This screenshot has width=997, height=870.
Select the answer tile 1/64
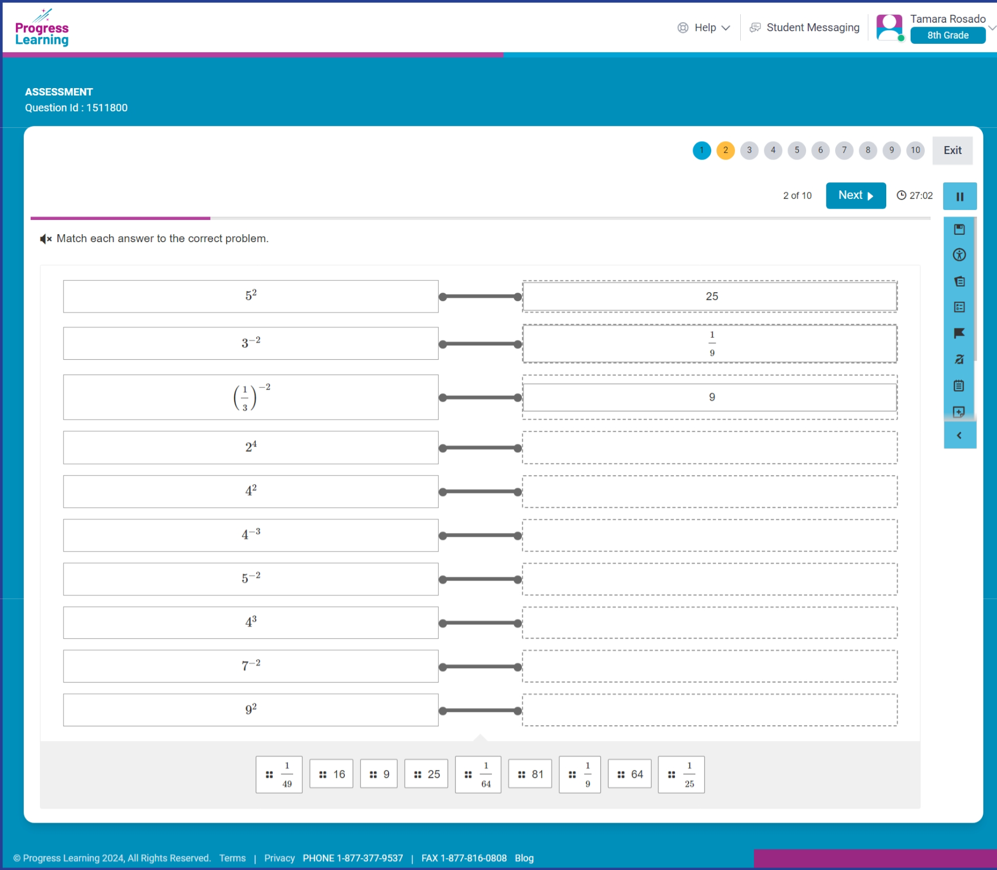tap(478, 775)
